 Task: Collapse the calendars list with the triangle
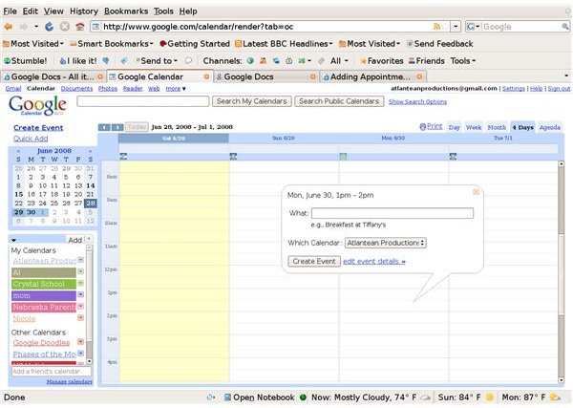14,240
